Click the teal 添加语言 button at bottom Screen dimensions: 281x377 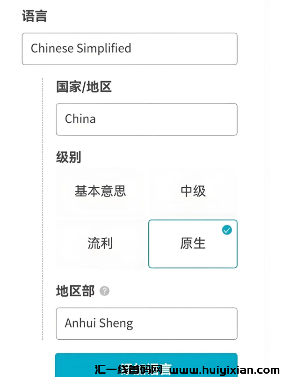147,367
